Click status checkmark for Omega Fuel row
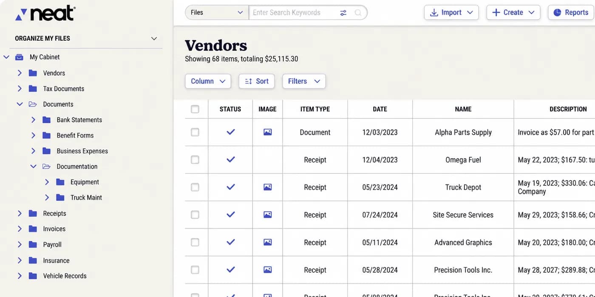The width and height of the screenshot is (595, 297). 230,160
